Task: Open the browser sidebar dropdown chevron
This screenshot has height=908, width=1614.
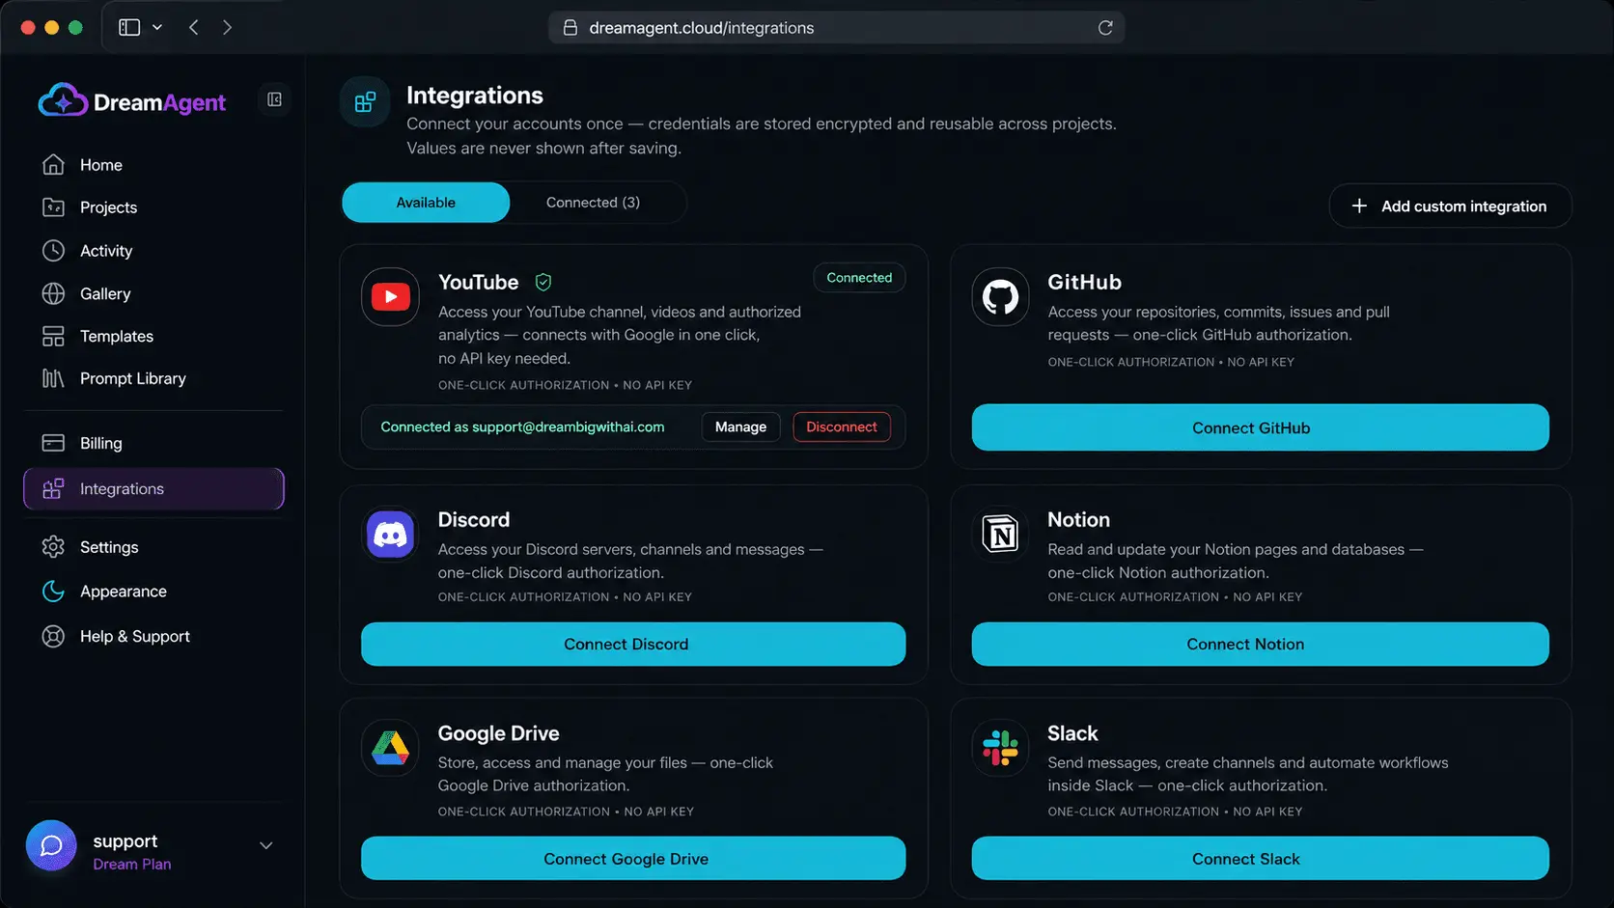Action: click(x=157, y=27)
